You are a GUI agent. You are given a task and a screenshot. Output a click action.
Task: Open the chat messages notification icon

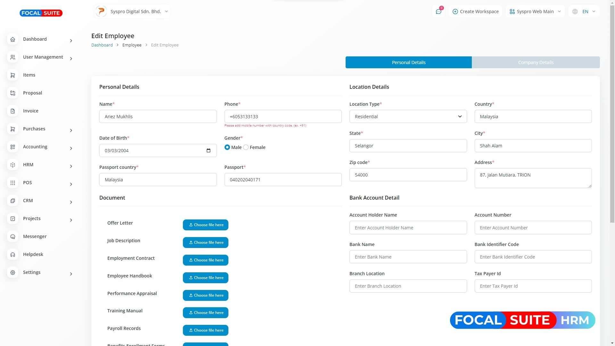pos(439,12)
